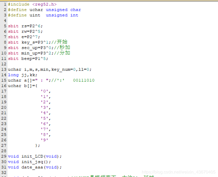The height and width of the screenshot is (177, 218).
Task: Click the 'uchar a[]=' string declaration
Action: pos(30,80)
